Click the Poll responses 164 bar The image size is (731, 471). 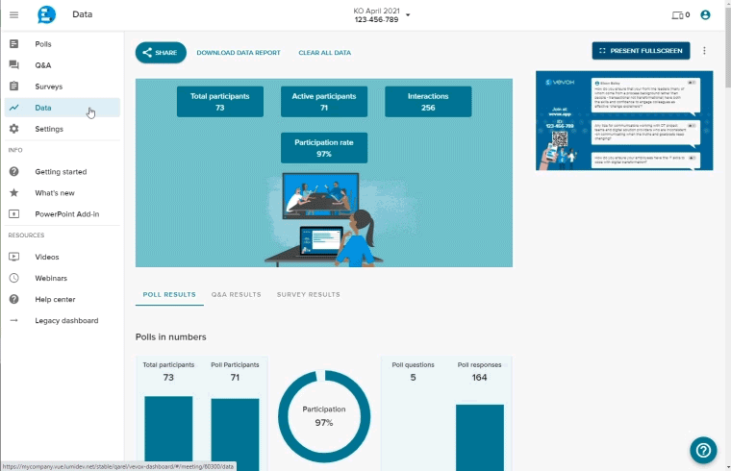click(x=480, y=437)
